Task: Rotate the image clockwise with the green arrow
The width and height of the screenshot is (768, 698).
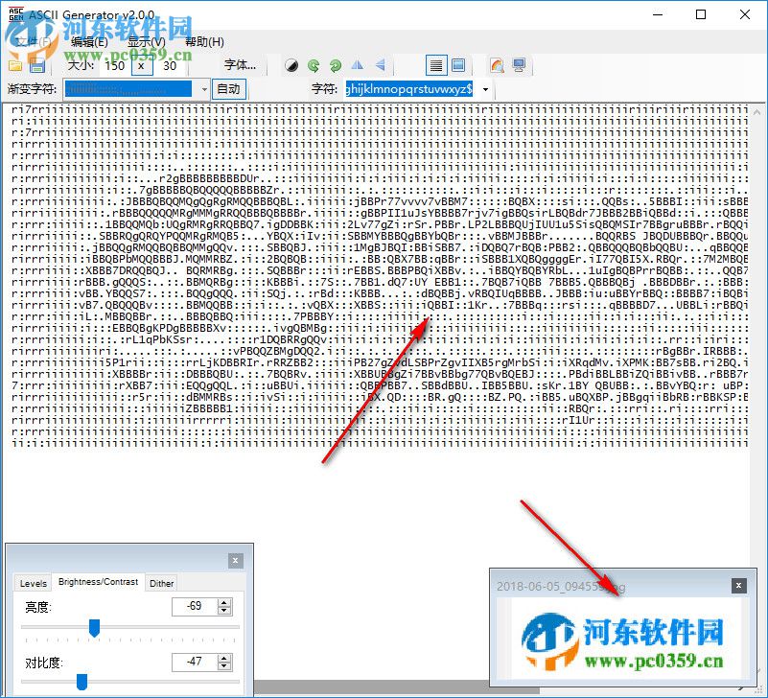Action: (333, 65)
